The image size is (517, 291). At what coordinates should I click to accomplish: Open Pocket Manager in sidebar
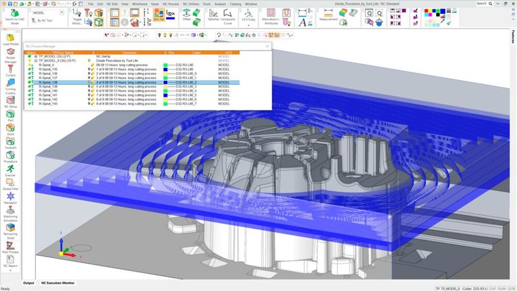[10, 55]
